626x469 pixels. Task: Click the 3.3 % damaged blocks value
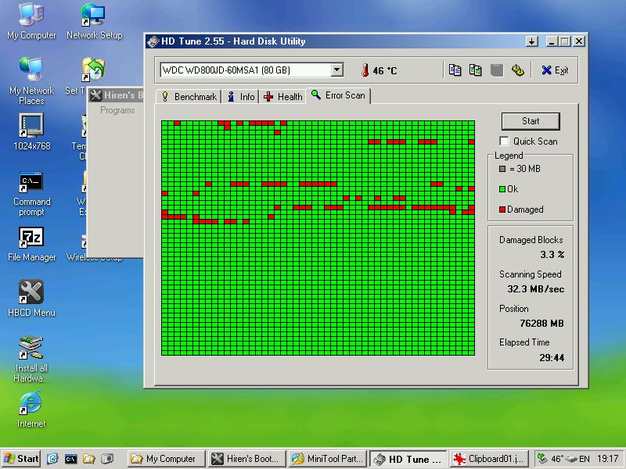click(552, 255)
